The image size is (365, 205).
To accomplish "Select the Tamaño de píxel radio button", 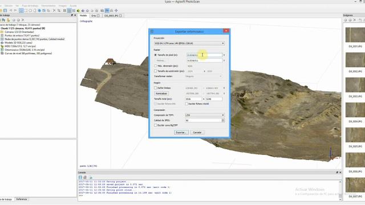I will click(155, 55).
